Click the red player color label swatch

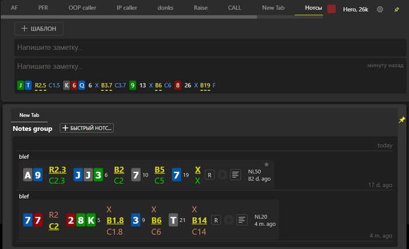click(x=332, y=9)
